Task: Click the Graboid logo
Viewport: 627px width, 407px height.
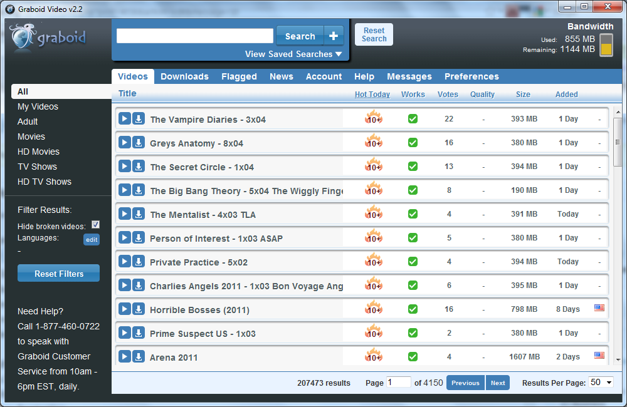Action: point(48,38)
